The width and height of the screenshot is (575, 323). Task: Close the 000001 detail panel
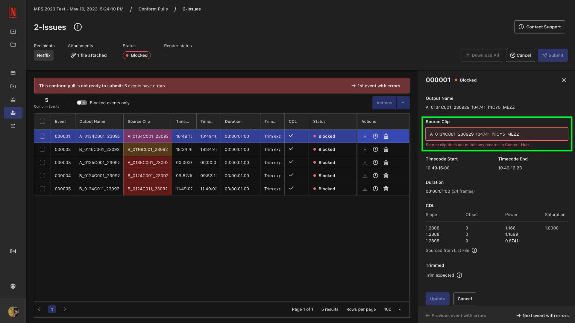tap(564, 80)
